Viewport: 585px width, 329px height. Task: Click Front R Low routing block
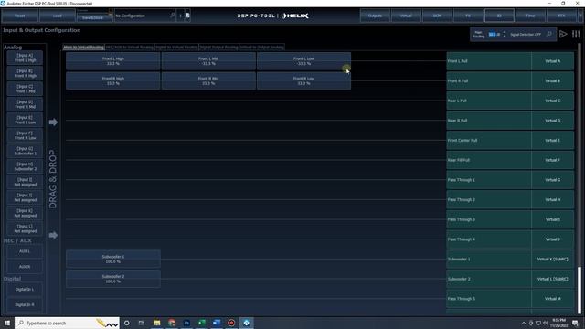point(303,81)
